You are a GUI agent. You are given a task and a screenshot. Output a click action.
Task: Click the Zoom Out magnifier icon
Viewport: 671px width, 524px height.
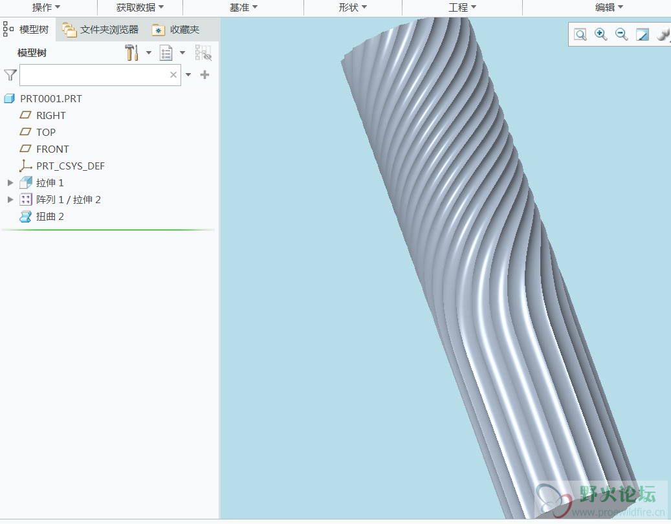pos(622,35)
